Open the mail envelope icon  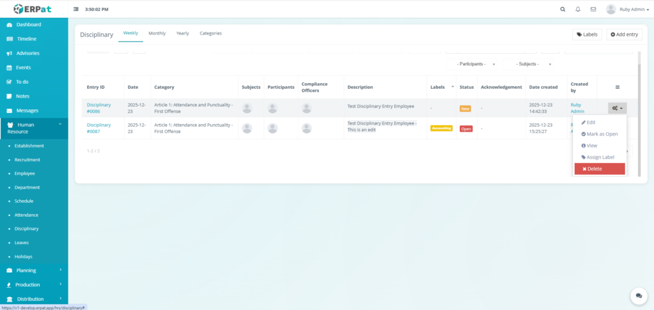point(593,10)
